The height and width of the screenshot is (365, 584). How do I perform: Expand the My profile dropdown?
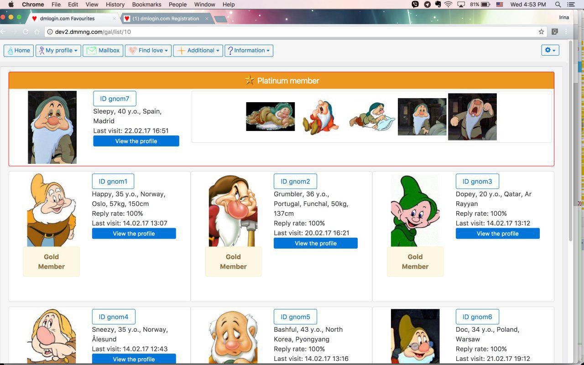(58, 51)
